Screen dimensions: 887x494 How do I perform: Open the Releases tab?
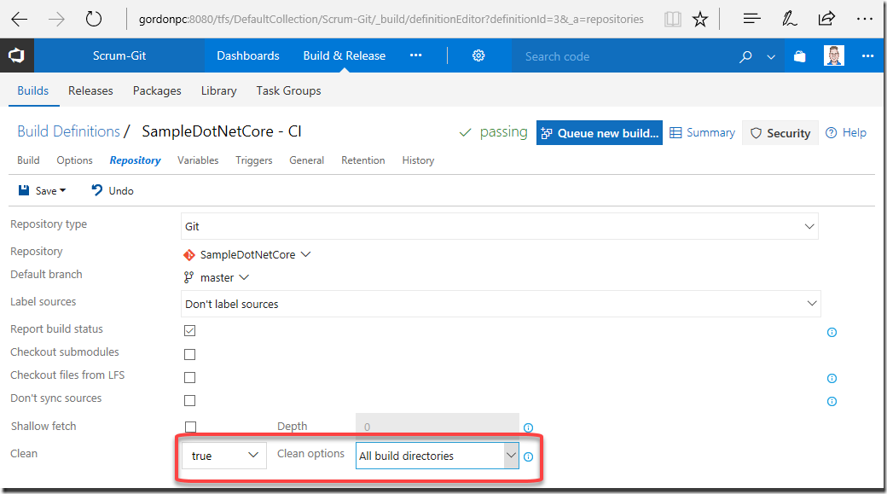(90, 90)
